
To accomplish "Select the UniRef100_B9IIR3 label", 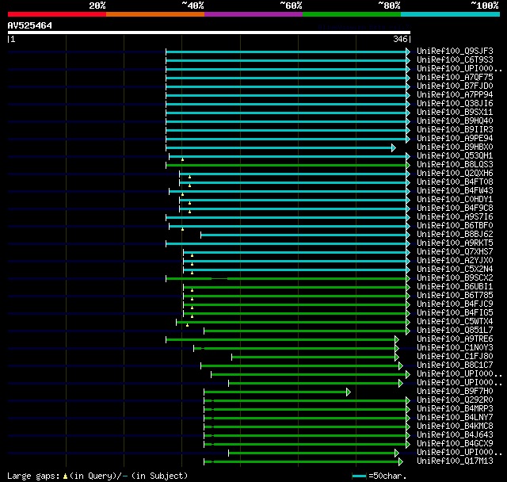I will tap(455, 130).
